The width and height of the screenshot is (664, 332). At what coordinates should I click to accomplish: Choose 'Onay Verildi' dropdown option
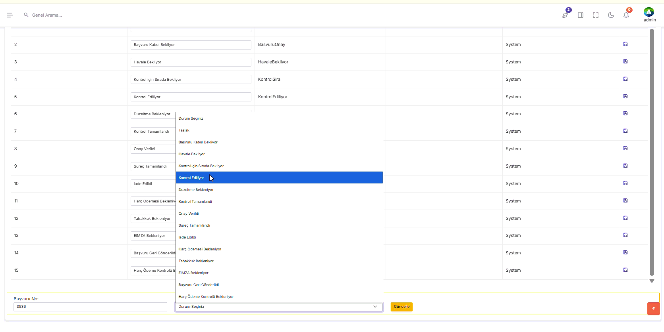[279, 214]
